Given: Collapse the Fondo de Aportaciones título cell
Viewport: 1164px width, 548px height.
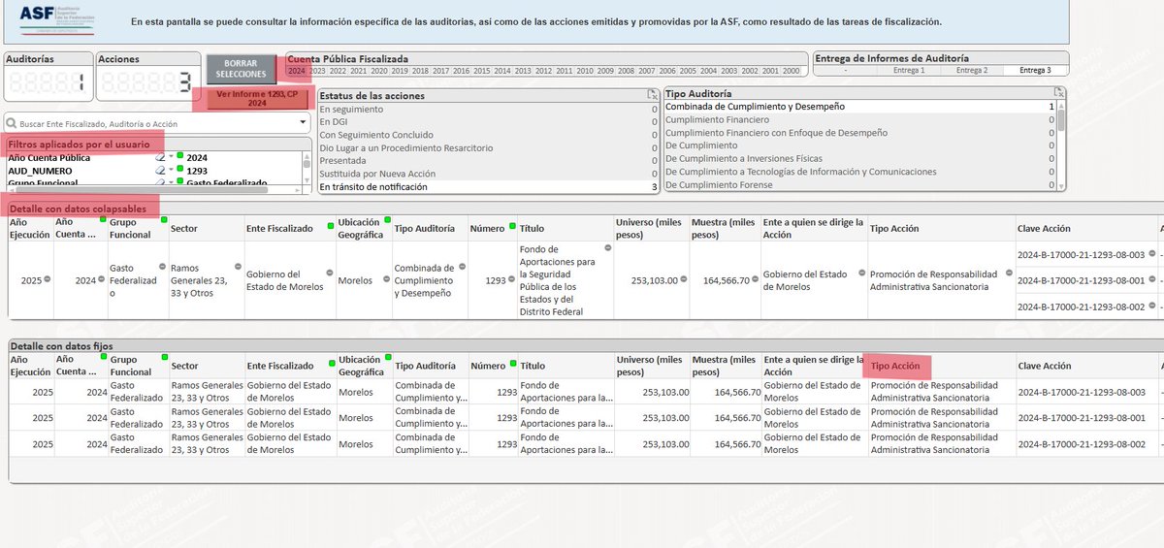Looking at the screenshot, I should tap(608, 248).
